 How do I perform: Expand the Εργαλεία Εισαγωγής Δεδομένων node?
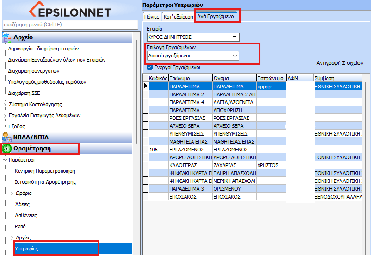point(5,116)
